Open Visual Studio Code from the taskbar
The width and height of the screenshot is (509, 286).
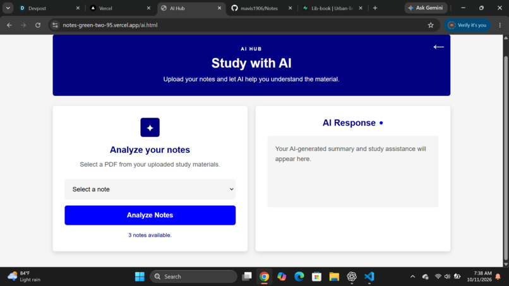point(369,277)
